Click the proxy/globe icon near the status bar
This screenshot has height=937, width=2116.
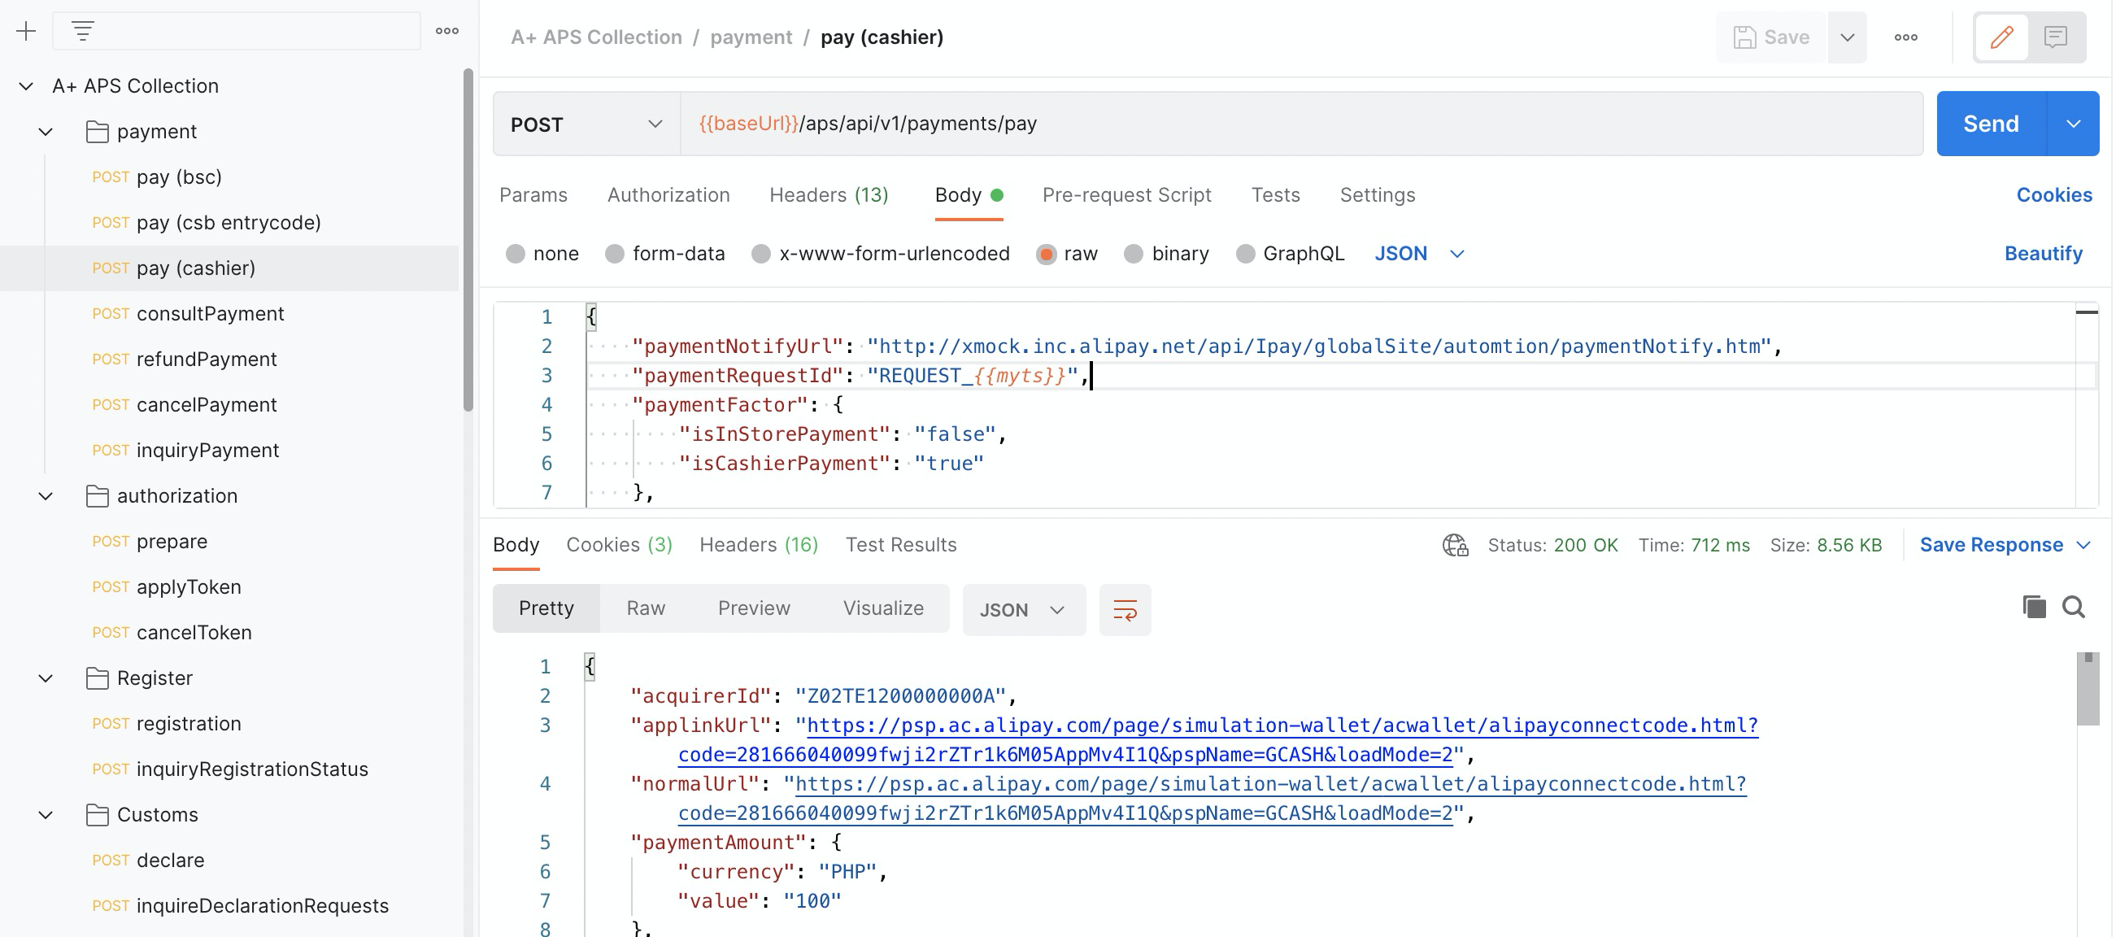click(1456, 544)
